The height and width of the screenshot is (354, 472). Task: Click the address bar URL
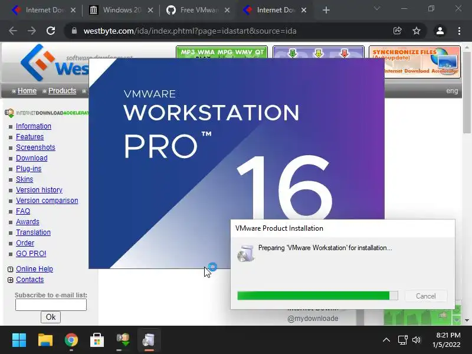click(x=189, y=31)
